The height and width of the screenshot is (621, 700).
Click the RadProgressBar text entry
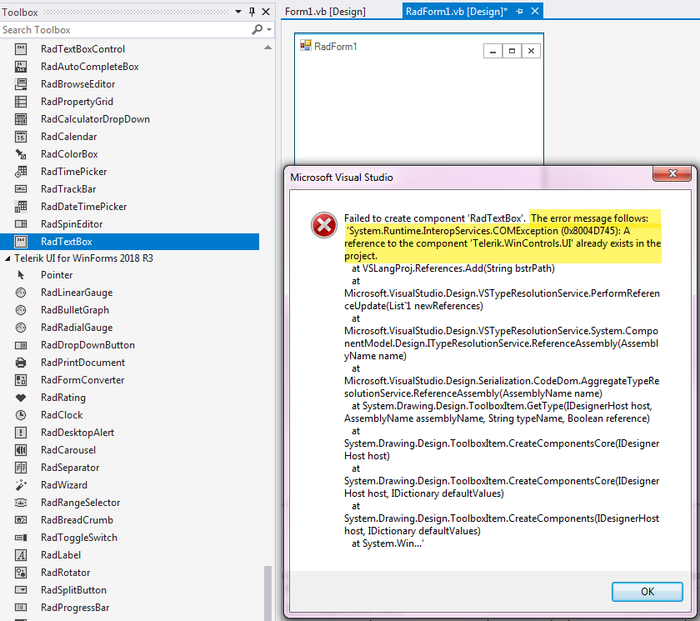[75, 608]
